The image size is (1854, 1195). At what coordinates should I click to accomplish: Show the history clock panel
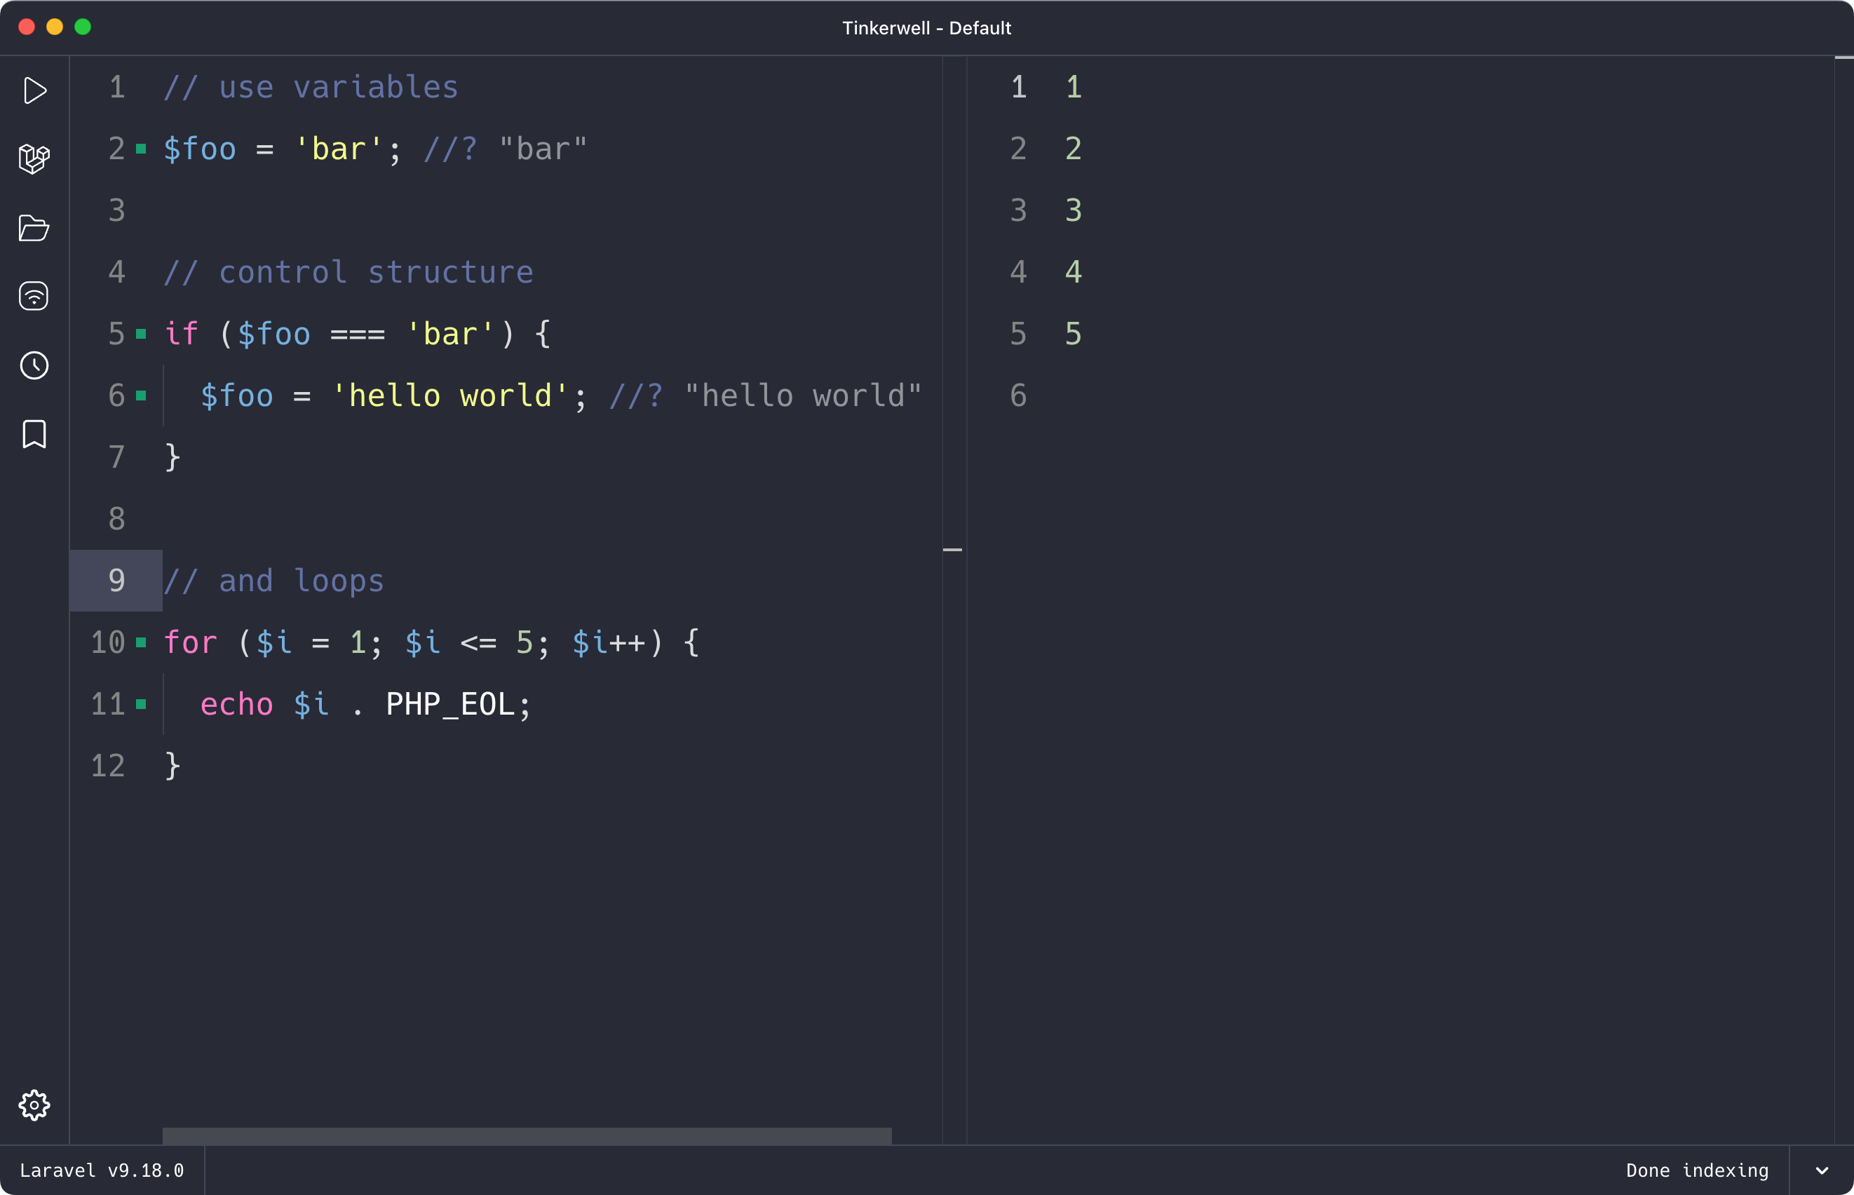(34, 365)
